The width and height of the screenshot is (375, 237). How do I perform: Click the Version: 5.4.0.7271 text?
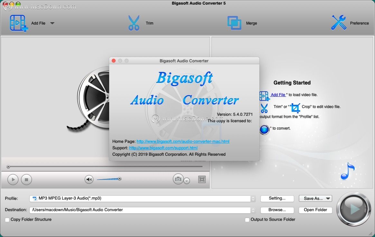pyautogui.click(x=235, y=114)
